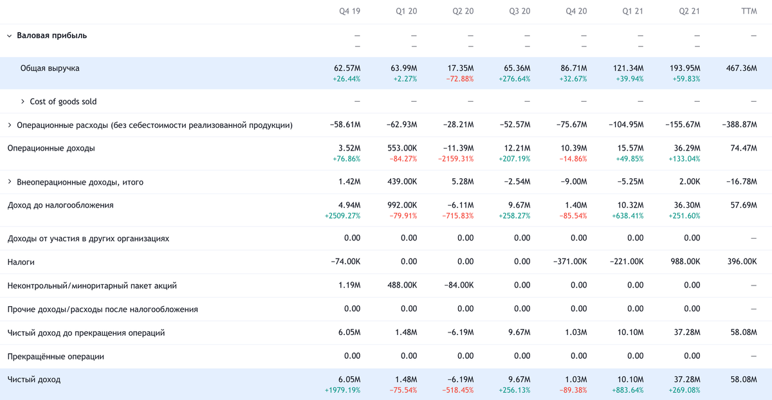Click the Q3 20 column header
This screenshot has width=772, height=400.
[x=520, y=12]
